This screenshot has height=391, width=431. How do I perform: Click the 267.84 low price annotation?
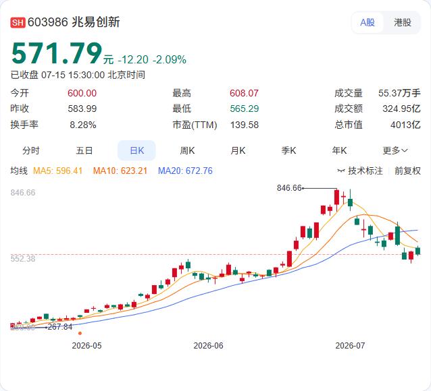60,327
